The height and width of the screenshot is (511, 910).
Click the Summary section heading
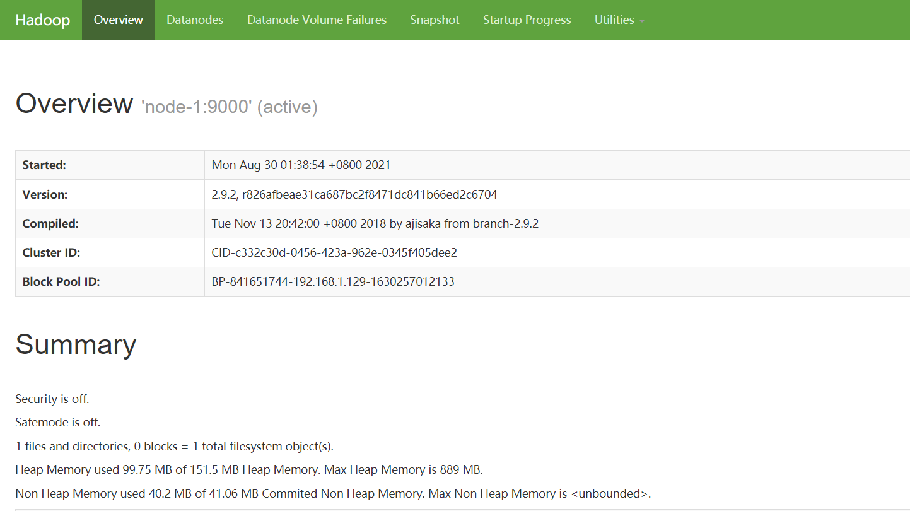pos(76,344)
